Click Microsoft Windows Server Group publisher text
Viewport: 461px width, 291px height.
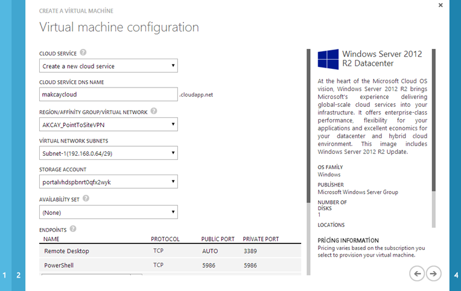[358, 192]
